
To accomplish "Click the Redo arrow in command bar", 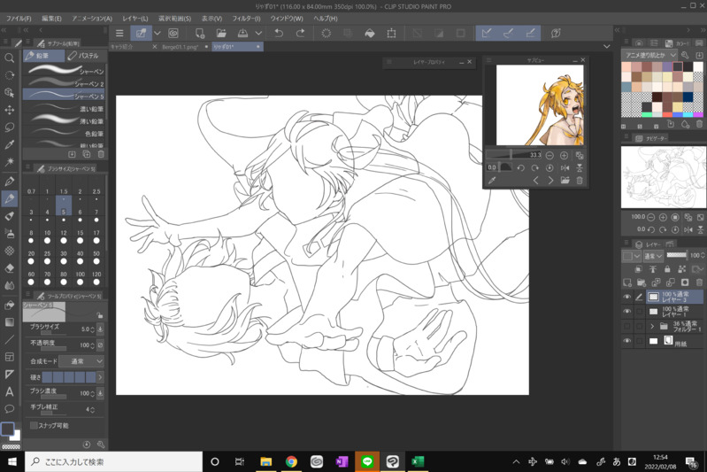I will coord(301,34).
